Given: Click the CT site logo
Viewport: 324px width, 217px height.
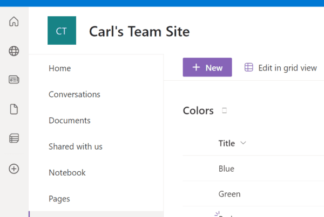Looking at the screenshot, I should click(x=62, y=31).
